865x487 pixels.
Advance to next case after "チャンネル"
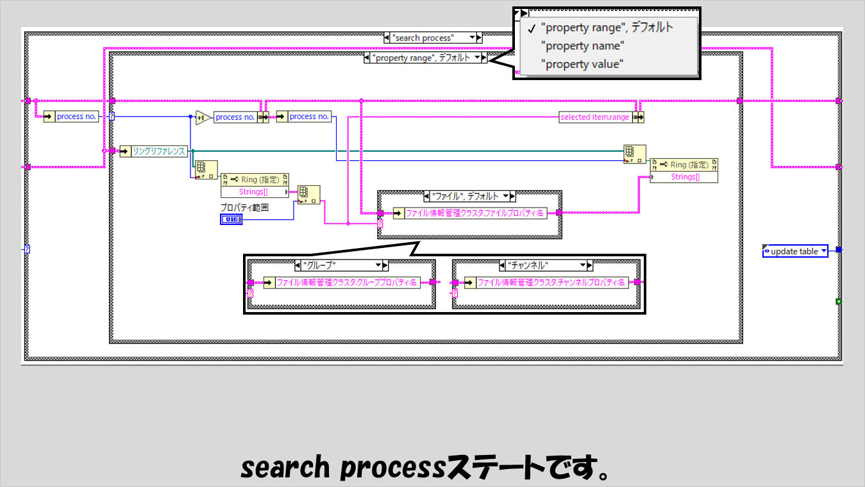(x=590, y=265)
